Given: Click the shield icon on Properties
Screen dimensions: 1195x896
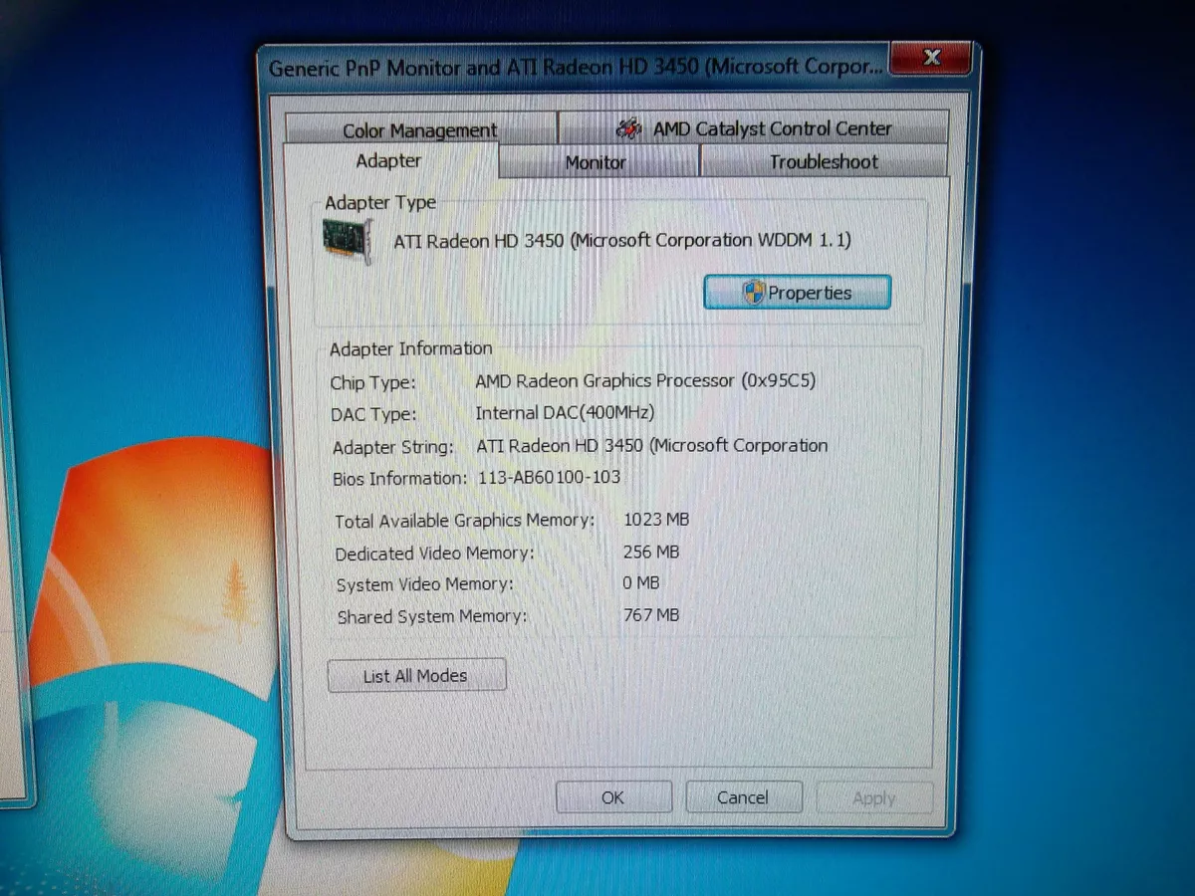Looking at the screenshot, I should (x=753, y=293).
